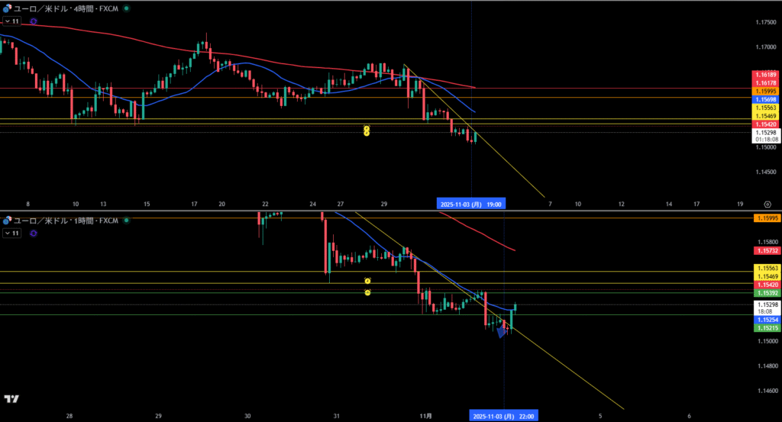Click EUR/USD symbol flag icon in lower chart
Screen dimensions: 782x422
(x=6, y=221)
